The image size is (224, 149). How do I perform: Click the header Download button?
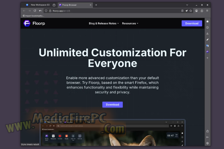tap(192, 23)
